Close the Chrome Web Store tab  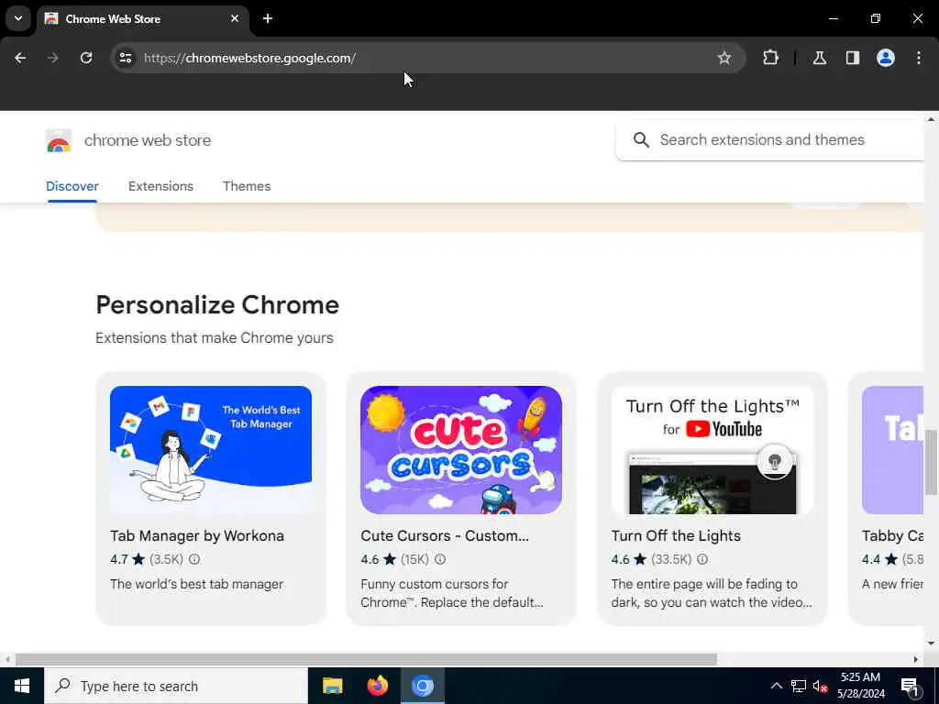235,18
